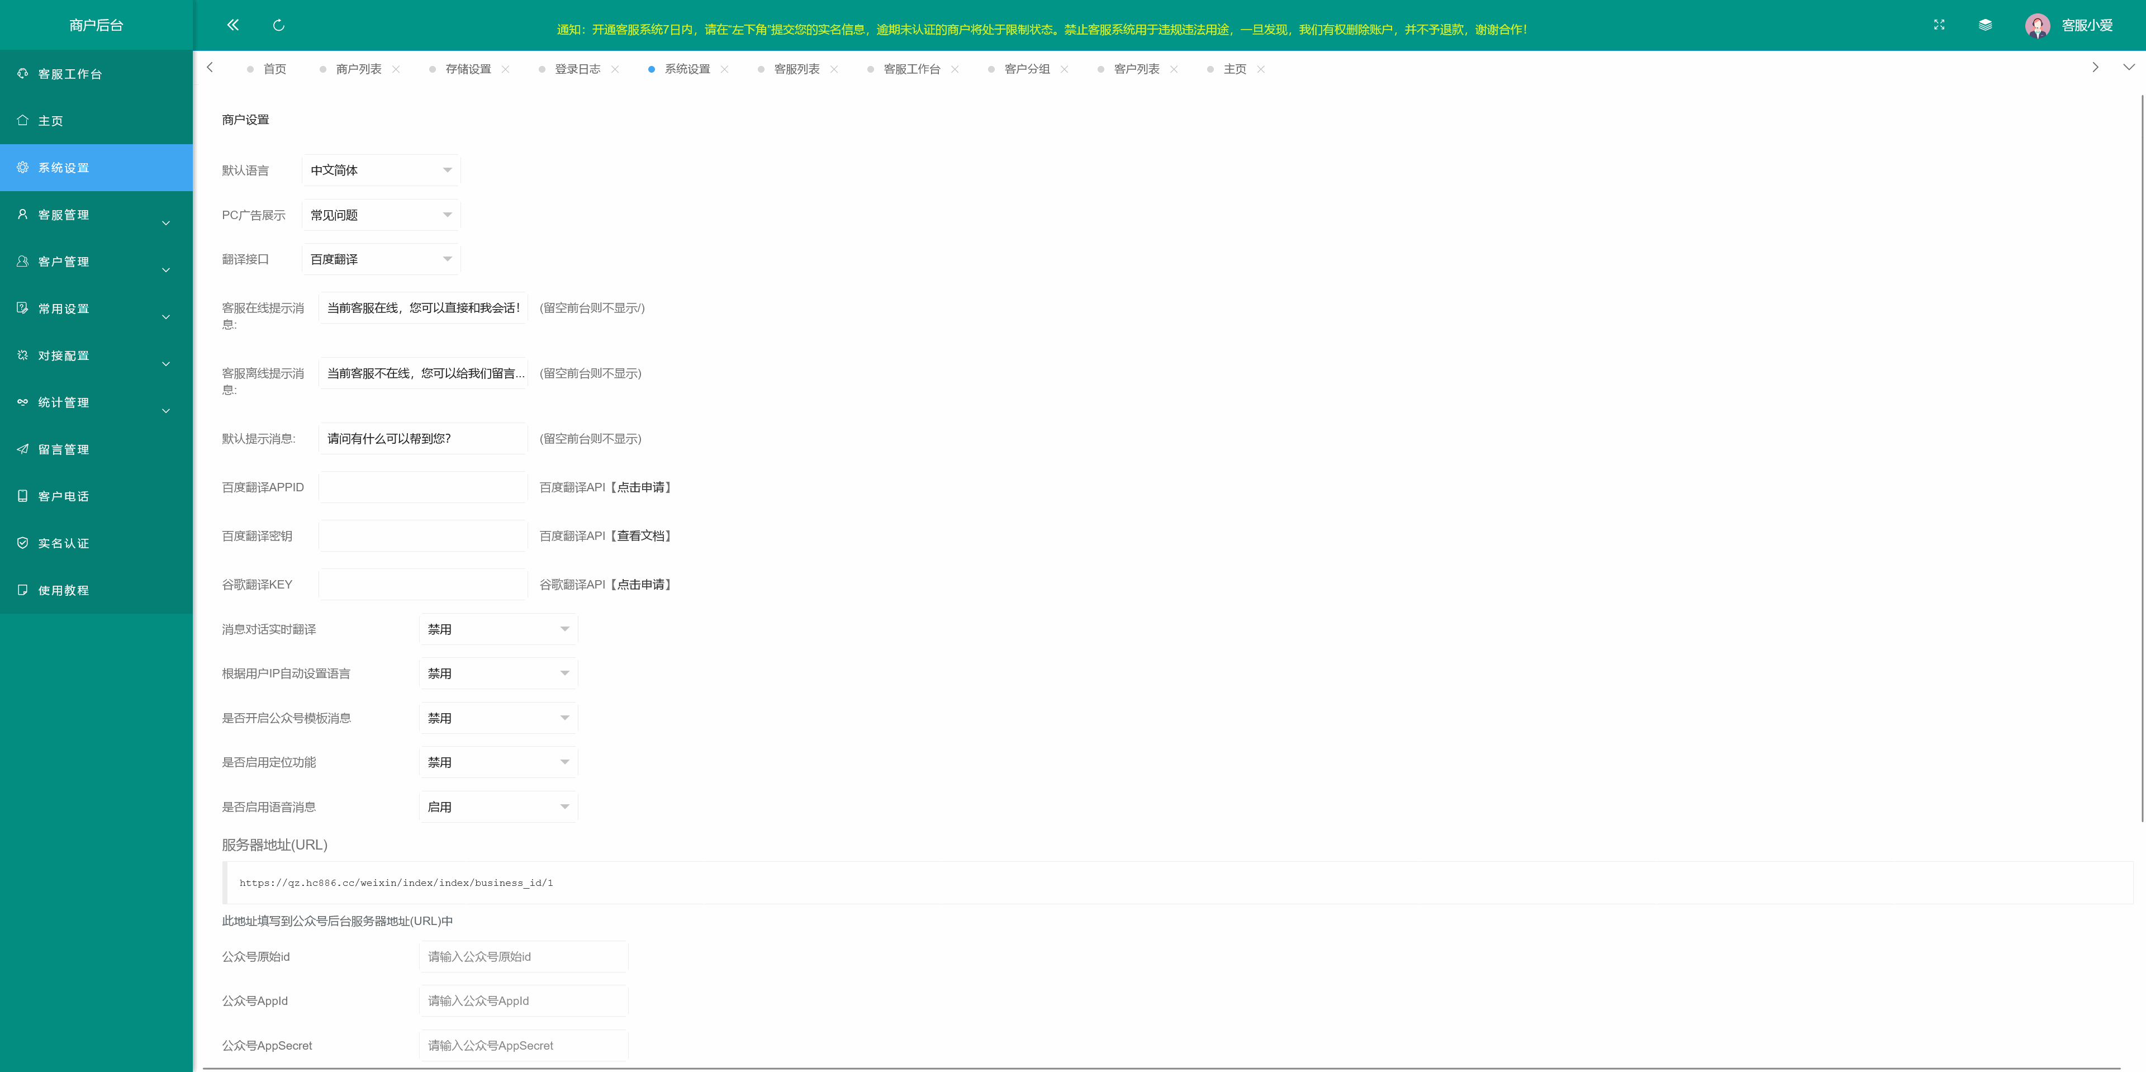Screen dimensions: 2146x1072
Task: Toggle fullscreen mode icon
Action: click(x=1939, y=25)
